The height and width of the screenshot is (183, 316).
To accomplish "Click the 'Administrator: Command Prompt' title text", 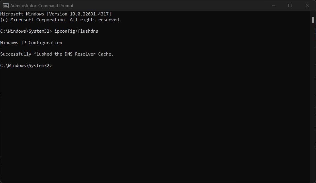I will 42,6.
